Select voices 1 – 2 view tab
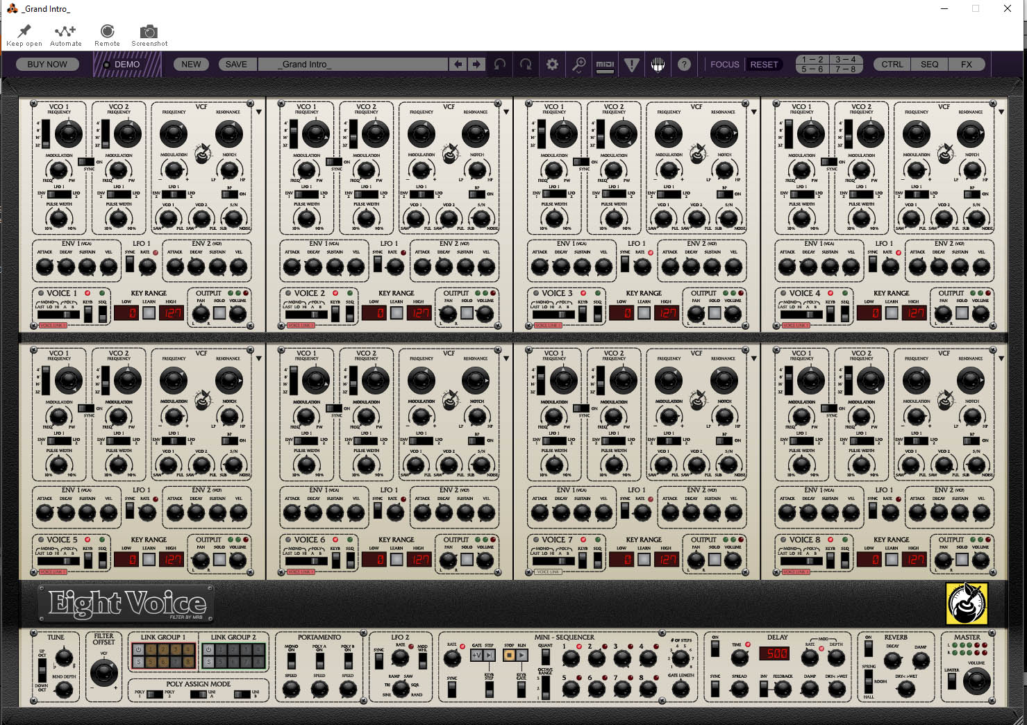Image resolution: width=1027 pixels, height=725 pixels. 812,60
